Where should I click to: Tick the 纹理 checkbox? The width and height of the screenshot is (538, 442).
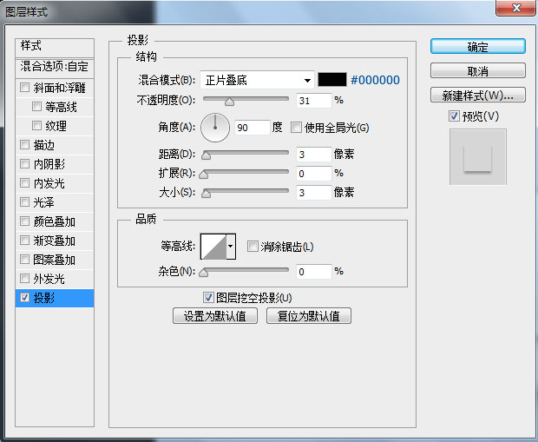click(36, 125)
